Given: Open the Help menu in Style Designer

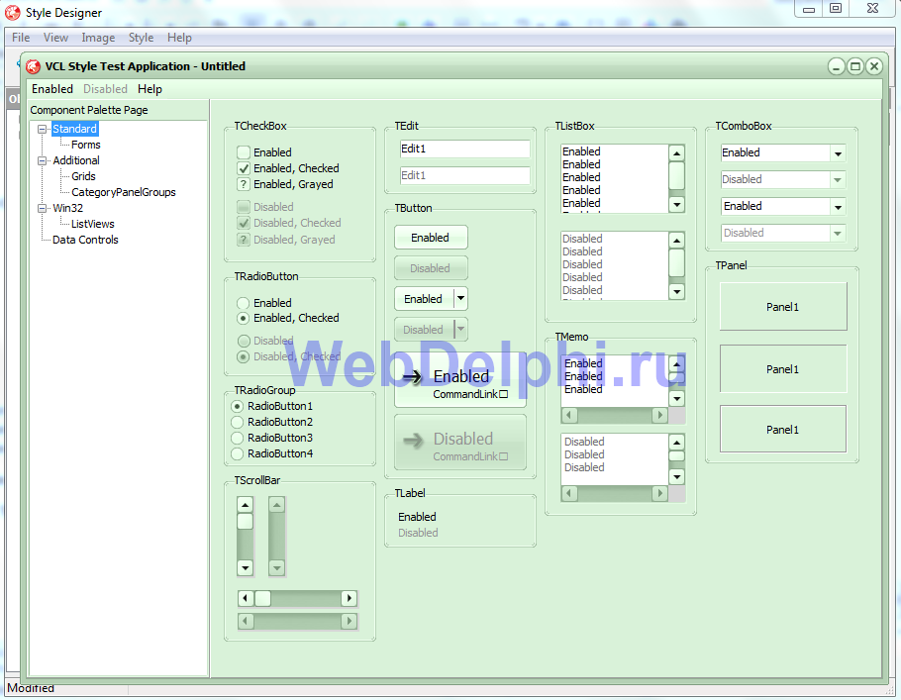Looking at the screenshot, I should coord(179,38).
